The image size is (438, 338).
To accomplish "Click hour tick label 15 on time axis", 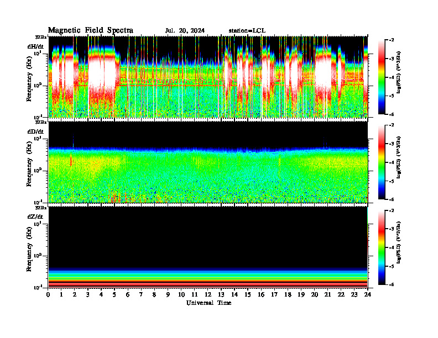I will click(248, 294).
